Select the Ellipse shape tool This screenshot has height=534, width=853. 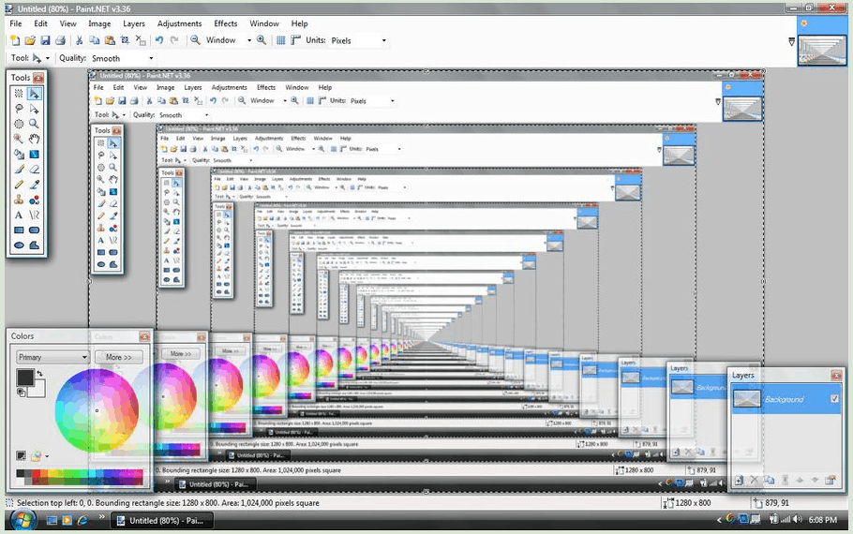pyautogui.click(x=19, y=245)
